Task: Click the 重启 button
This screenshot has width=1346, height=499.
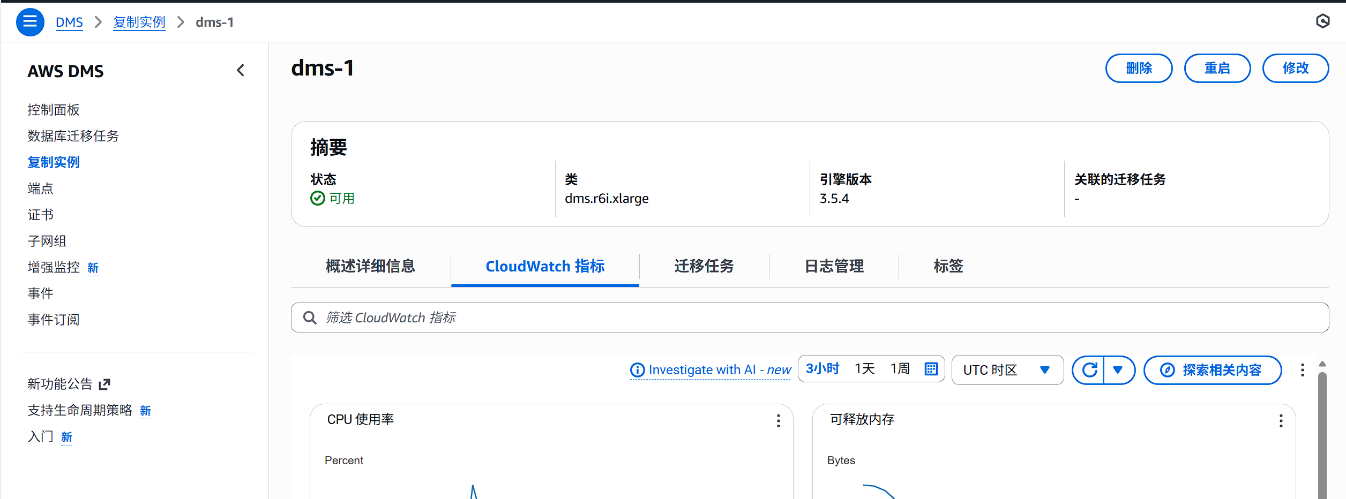Action: 1217,68
